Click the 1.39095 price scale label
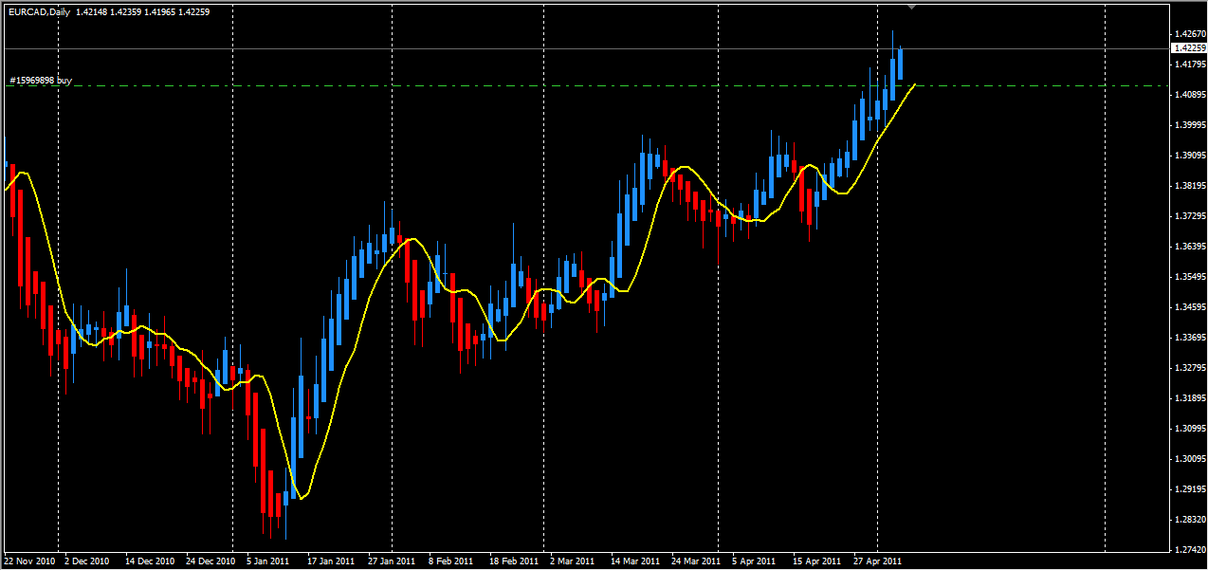 [x=1189, y=156]
